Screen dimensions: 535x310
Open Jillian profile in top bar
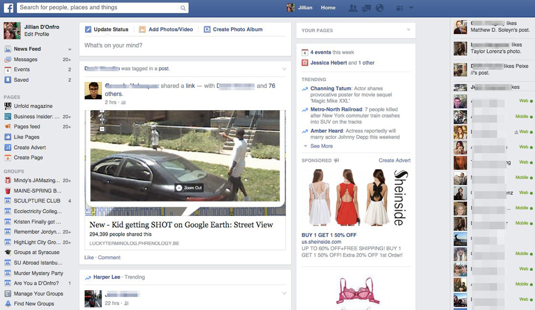click(300, 7)
